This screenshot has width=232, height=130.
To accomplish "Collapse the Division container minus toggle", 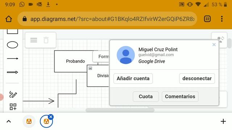I will tap(90, 68).
